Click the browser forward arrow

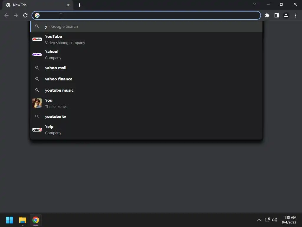16,15
